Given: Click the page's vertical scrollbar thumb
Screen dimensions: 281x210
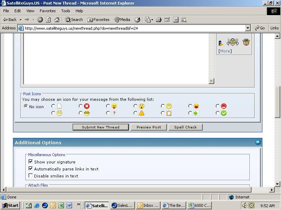Looking at the screenshot, I should (277, 102).
